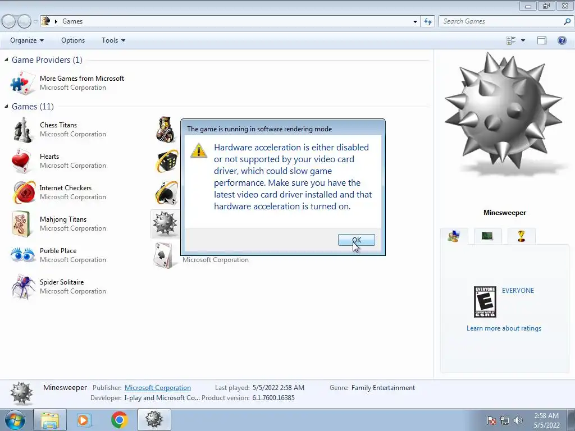Click the Purble Place label
Viewport: 575px width, 431px height.
point(58,251)
